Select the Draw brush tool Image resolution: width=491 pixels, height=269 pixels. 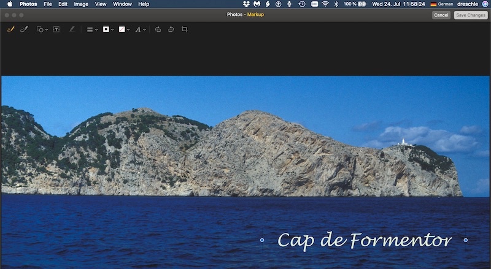(24, 29)
